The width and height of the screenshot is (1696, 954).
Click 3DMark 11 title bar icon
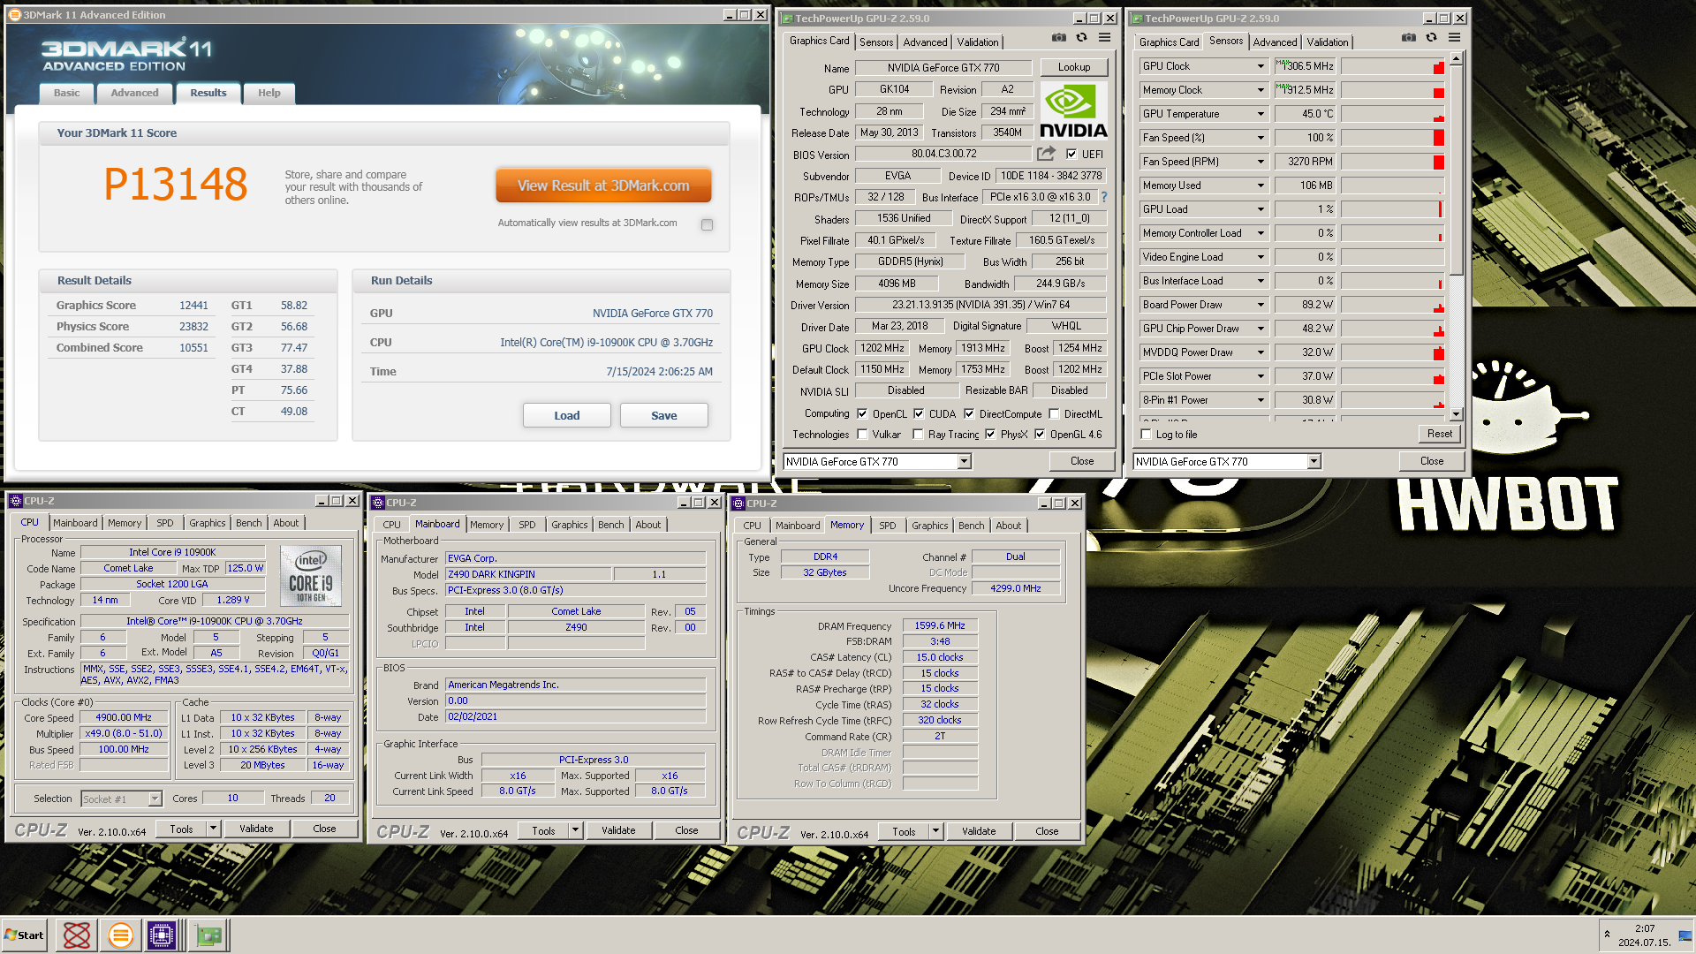[14, 14]
